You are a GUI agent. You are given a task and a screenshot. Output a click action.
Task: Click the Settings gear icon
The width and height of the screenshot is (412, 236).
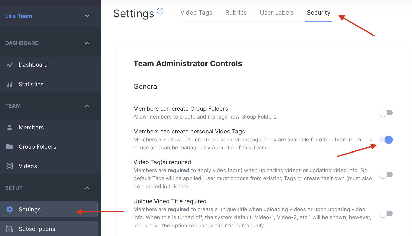pos(10,209)
